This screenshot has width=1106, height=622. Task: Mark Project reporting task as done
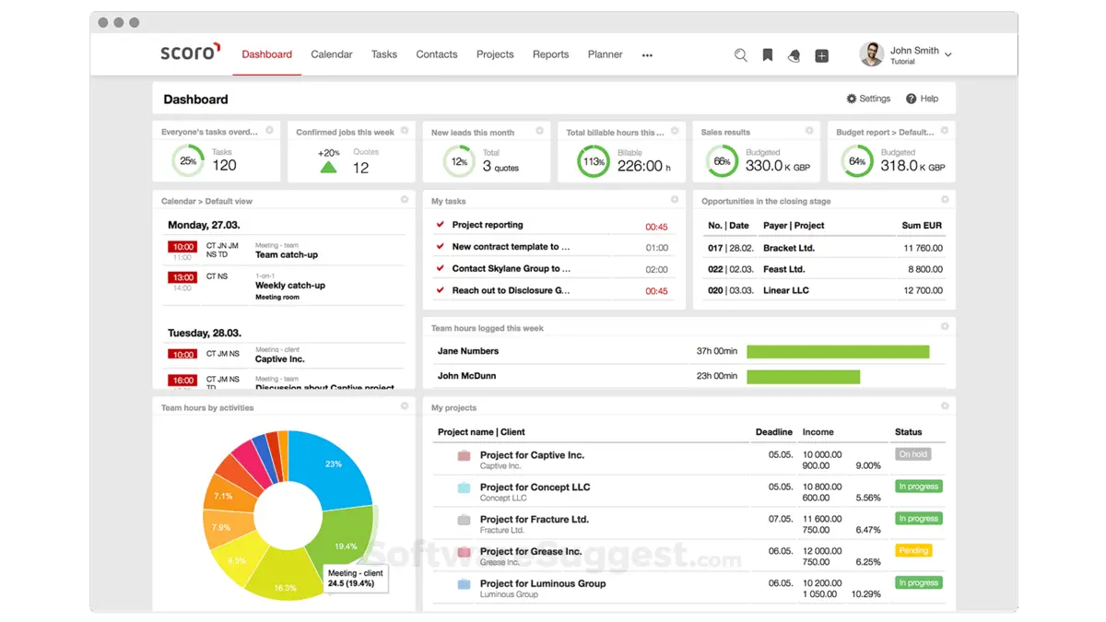(441, 225)
